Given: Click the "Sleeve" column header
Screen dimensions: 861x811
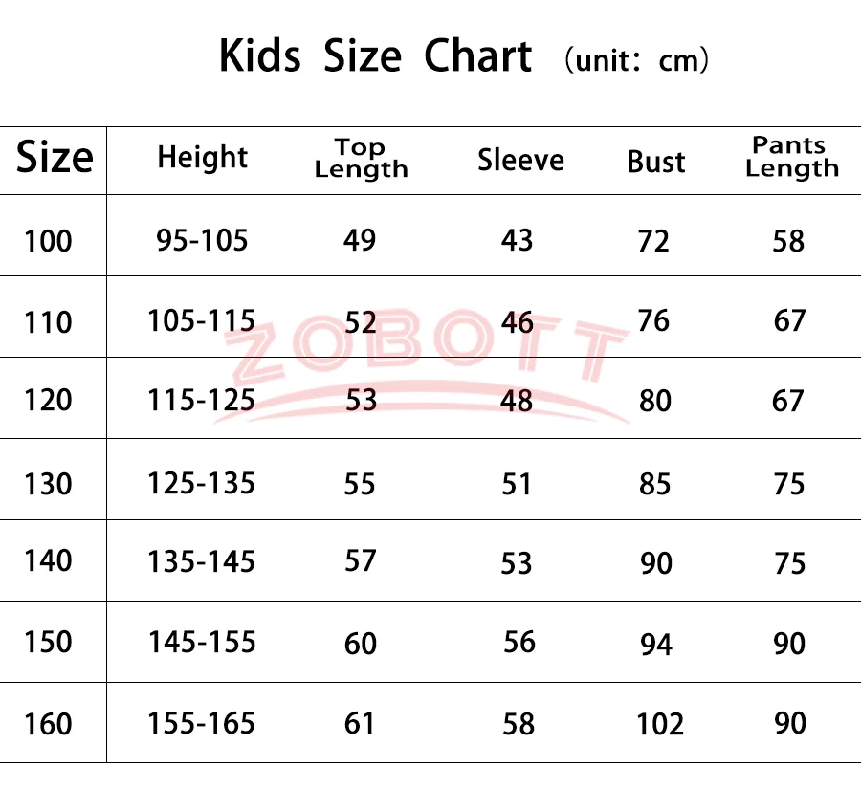Looking at the screenshot, I should (x=520, y=161).
